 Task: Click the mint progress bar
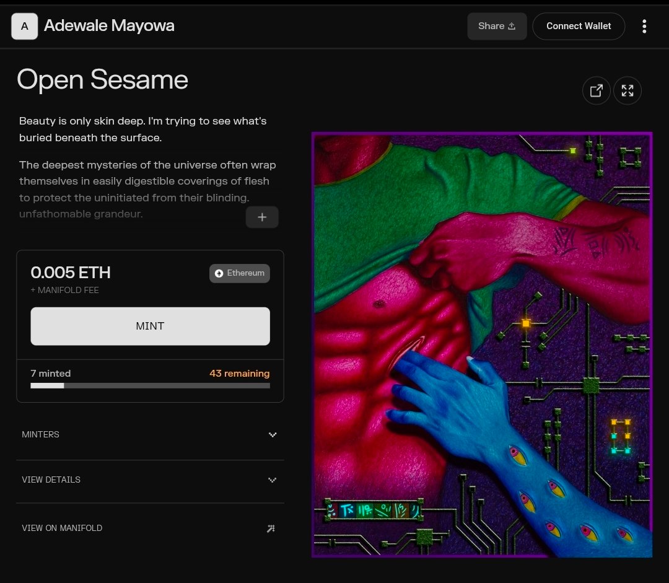tap(150, 386)
